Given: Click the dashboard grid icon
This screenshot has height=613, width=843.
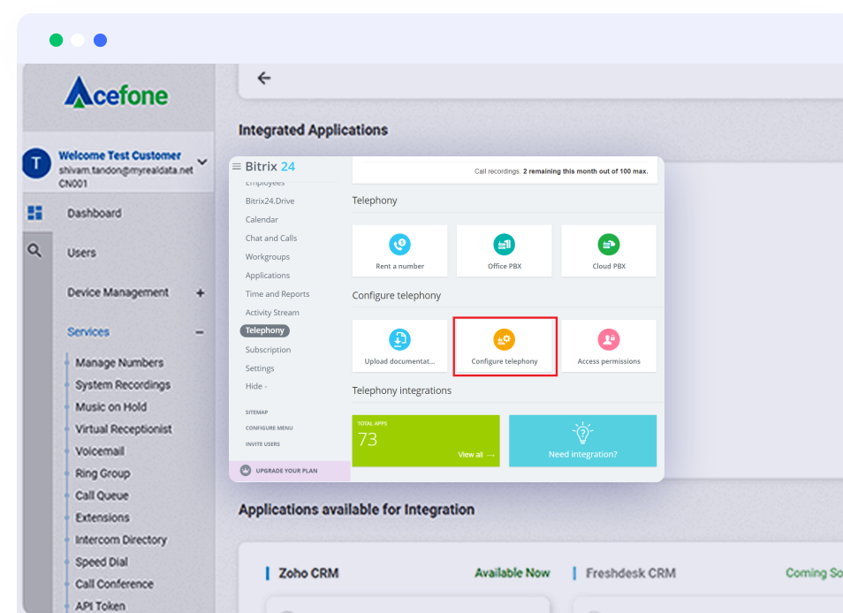Looking at the screenshot, I should [x=35, y=213].
